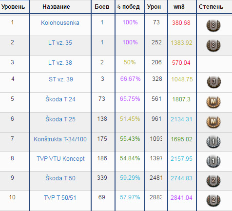The width and height of the screenshot is (232, 211).
Task: Select the wn8 value 570.04
Action: click(181, 63)
